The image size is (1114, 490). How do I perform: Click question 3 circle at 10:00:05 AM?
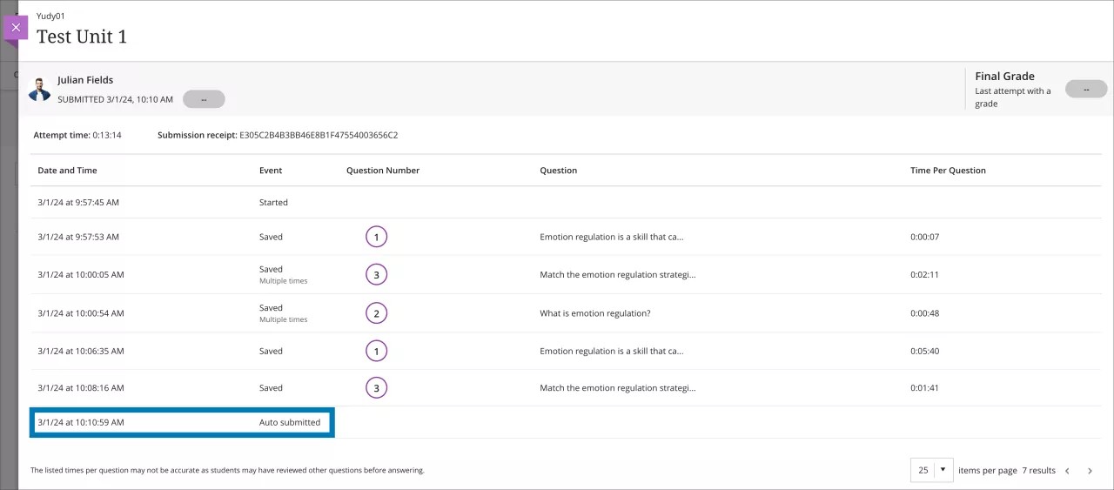point(376,275)
